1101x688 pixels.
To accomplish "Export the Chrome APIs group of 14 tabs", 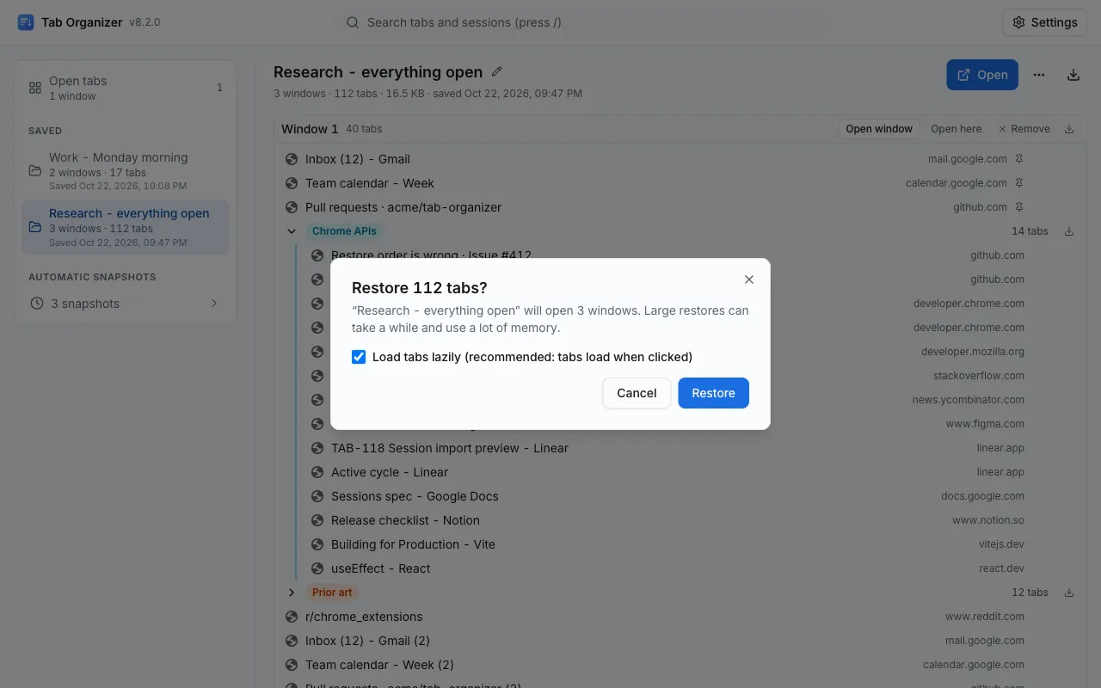I will coord(1069,231).
